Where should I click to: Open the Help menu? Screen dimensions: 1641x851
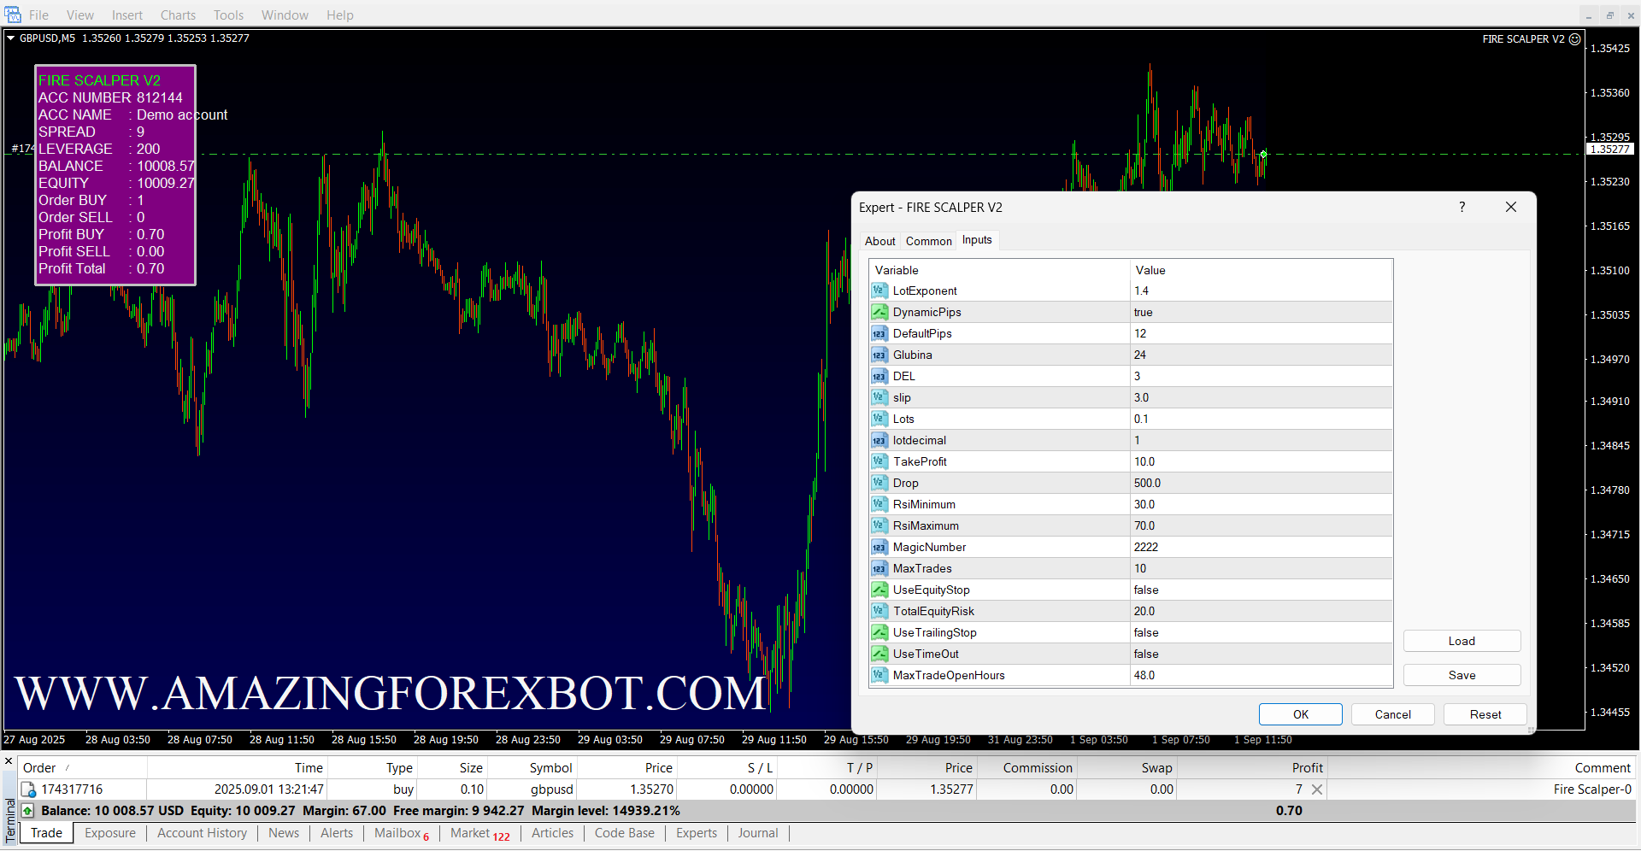(x=339, y=15)
